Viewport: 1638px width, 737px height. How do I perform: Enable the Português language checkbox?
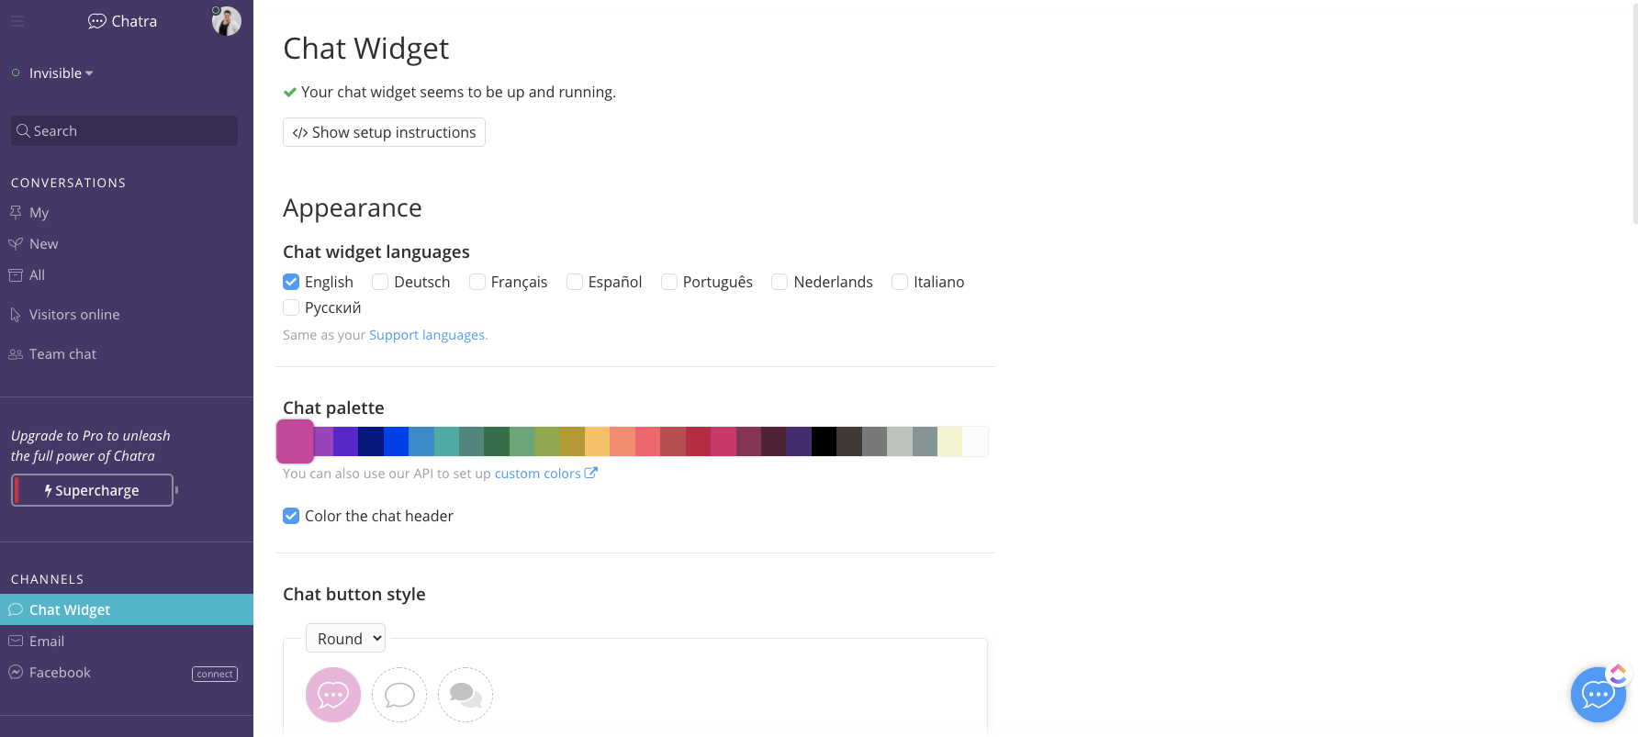click(x=669, y=282)
